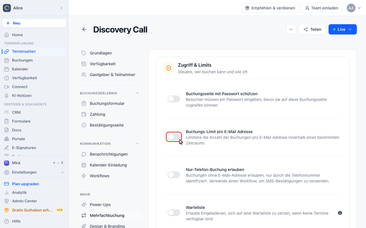Click the Zugriff & Limits shield icon

tap(169, 68)
